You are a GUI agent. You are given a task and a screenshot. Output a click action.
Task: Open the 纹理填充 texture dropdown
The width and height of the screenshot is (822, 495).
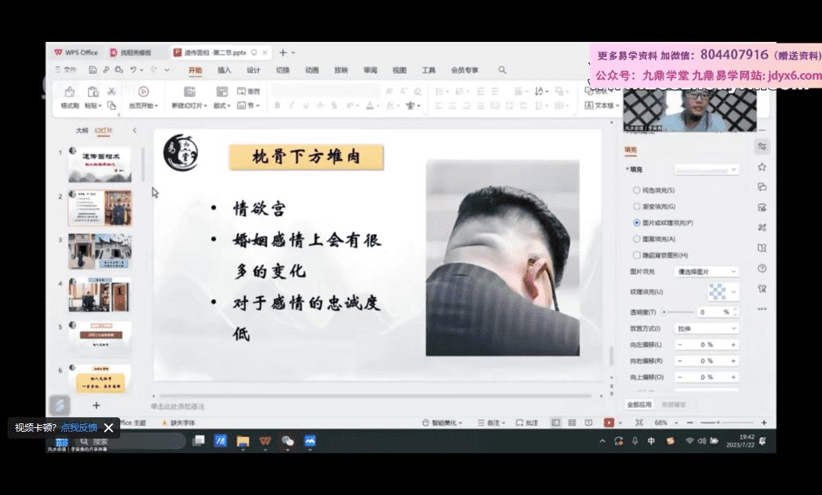(722, 292)
